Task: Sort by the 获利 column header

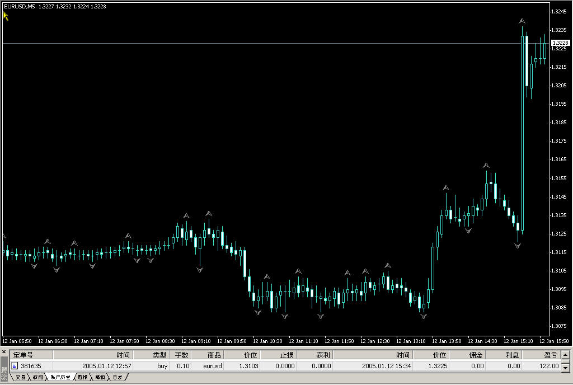Action: pos(315,355)
